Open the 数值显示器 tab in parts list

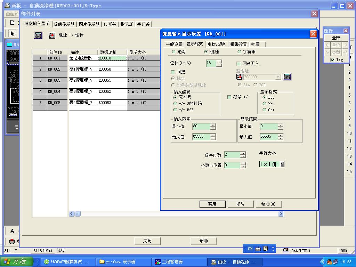coord(64,24)
